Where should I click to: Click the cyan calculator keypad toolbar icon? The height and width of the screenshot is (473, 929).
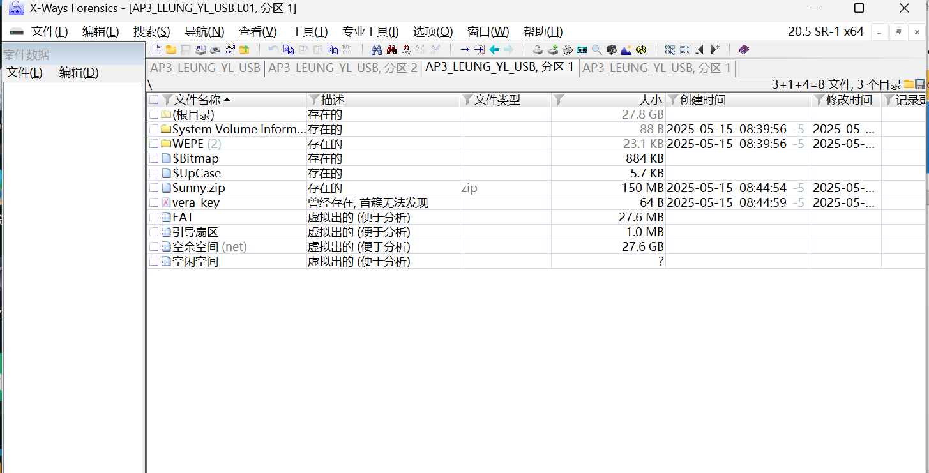point(582,50)
